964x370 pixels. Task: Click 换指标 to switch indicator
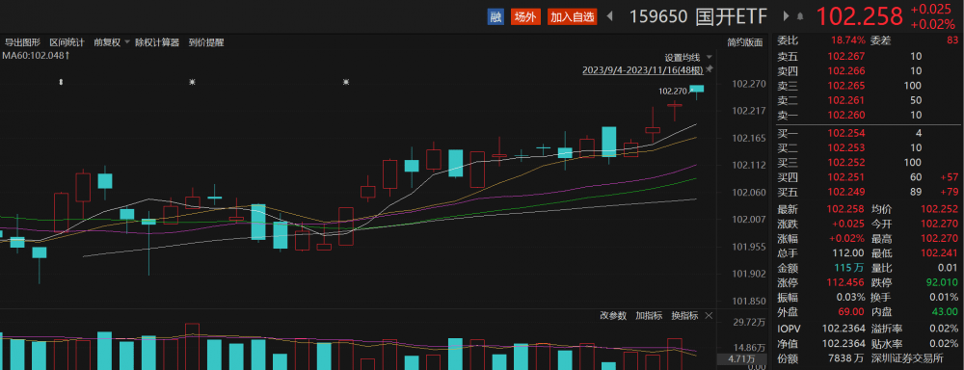(684, 315)
